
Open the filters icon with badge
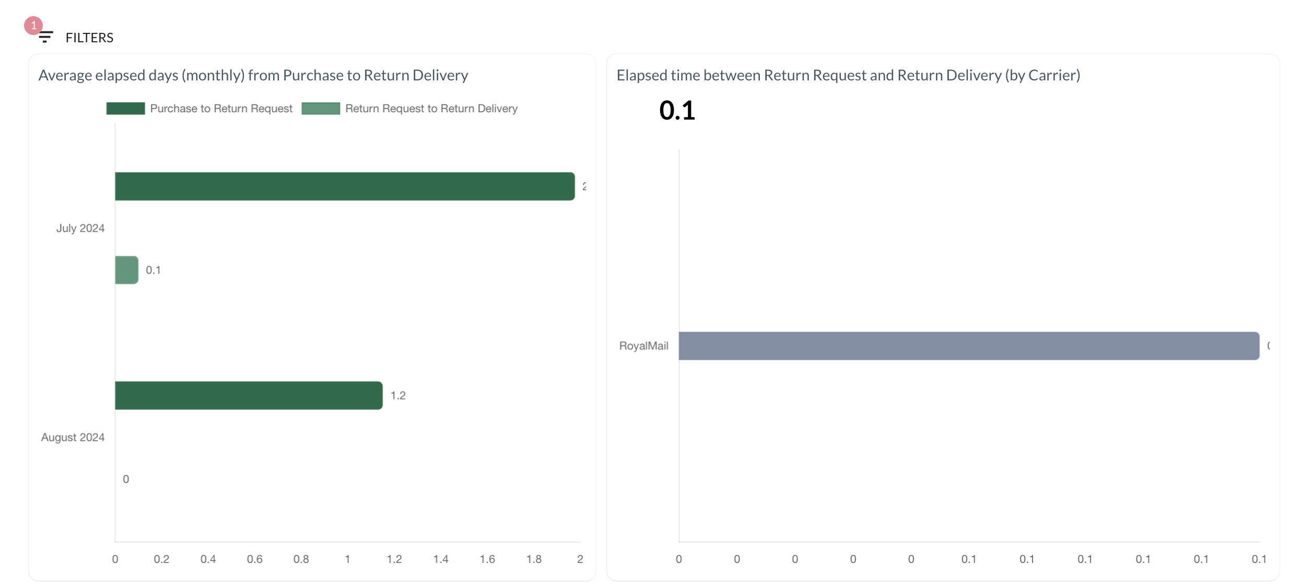[x=45, y=37]
